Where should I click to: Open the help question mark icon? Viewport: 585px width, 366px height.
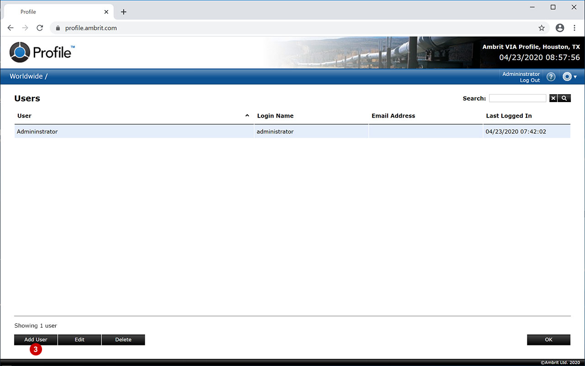tap(551, 77)
